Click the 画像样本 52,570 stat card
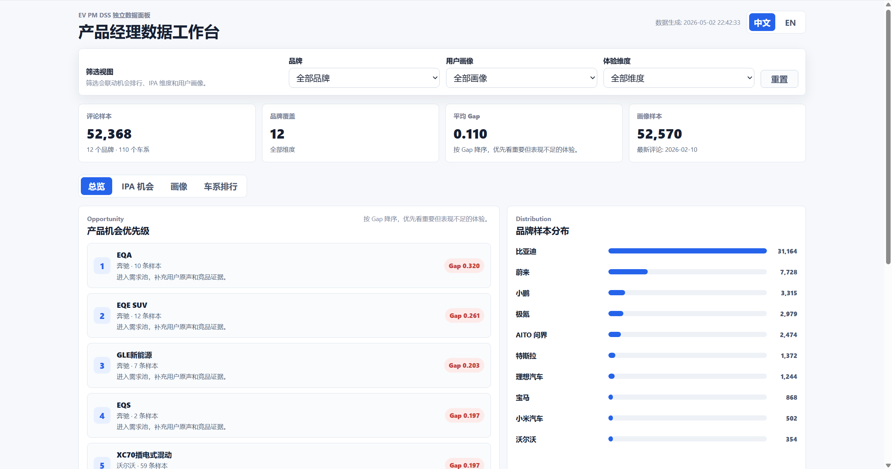 717,133
